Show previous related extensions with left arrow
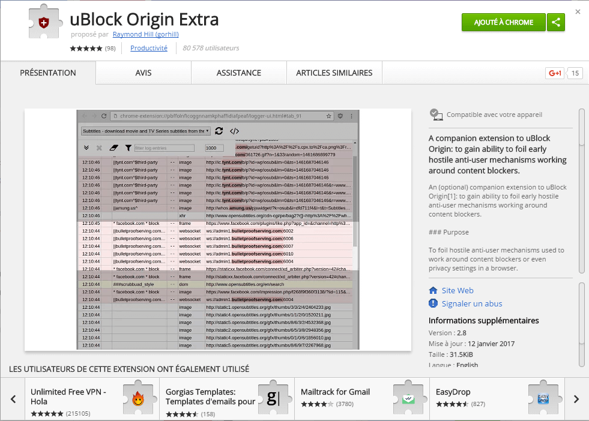This screenshot has height=421, width=589. point(13,399)
